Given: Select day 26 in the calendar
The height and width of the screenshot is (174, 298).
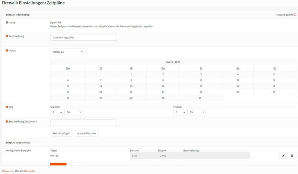Looking at the screenshot, I should coord(274,92).
